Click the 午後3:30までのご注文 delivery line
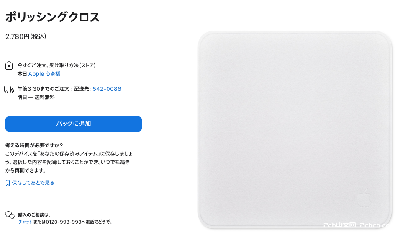Image resolution: width=408 pixels, height=240 pixels. pos(44,89)
